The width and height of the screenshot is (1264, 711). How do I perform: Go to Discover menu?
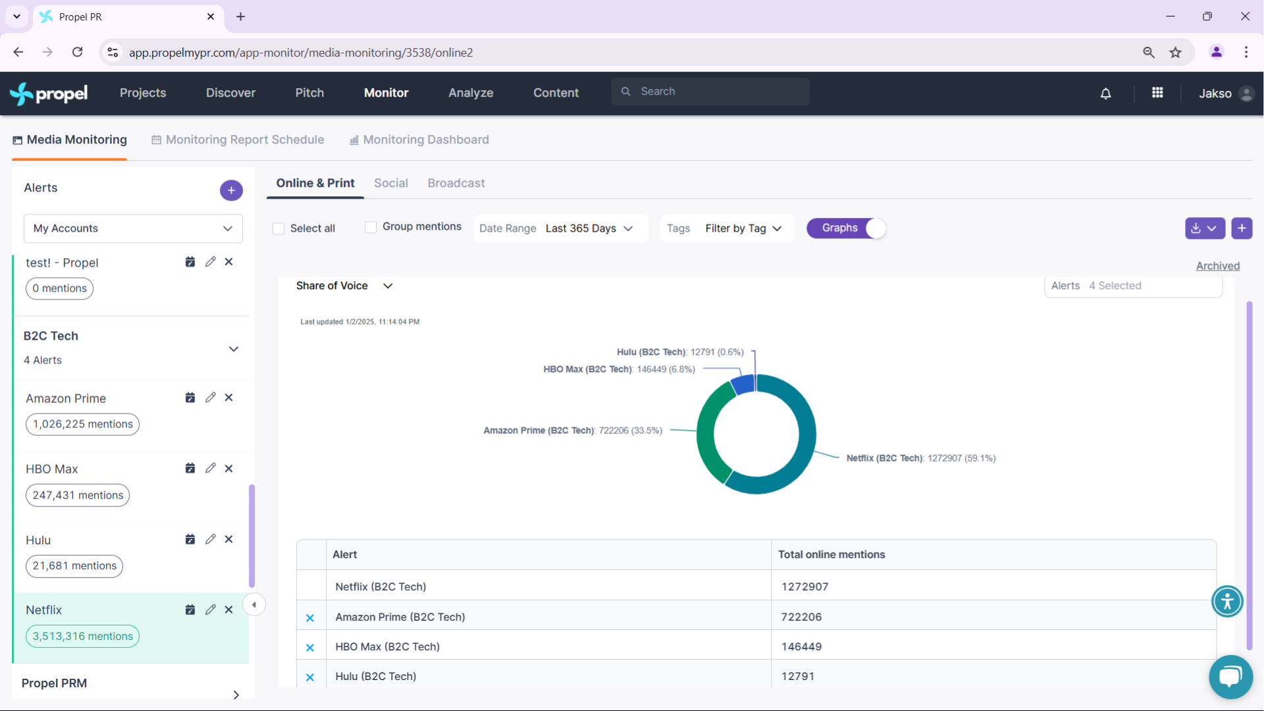[x=230, y=93]
